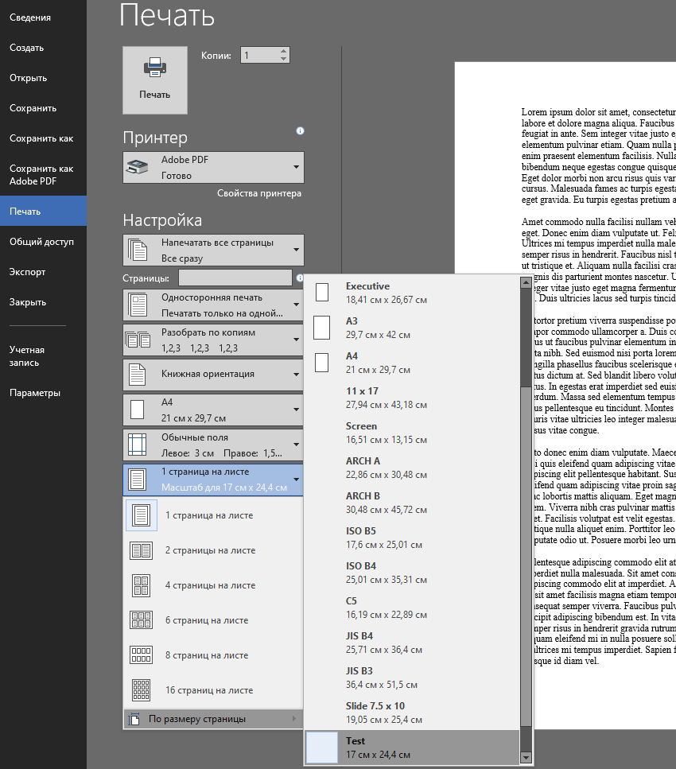
Task: Click into the Страницы input field
Action: tap(235, 278)
